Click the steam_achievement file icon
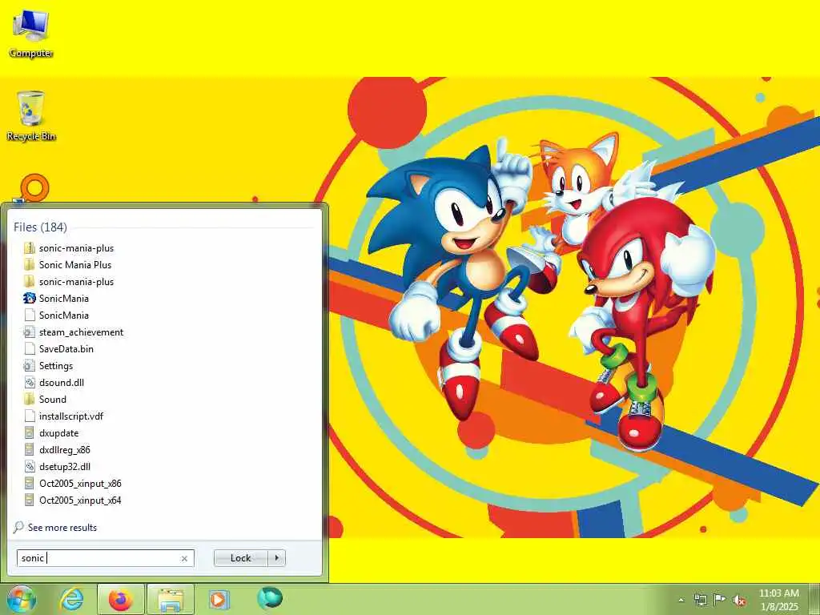The height and width of the screenshot is (615, 820). (30, 332)
